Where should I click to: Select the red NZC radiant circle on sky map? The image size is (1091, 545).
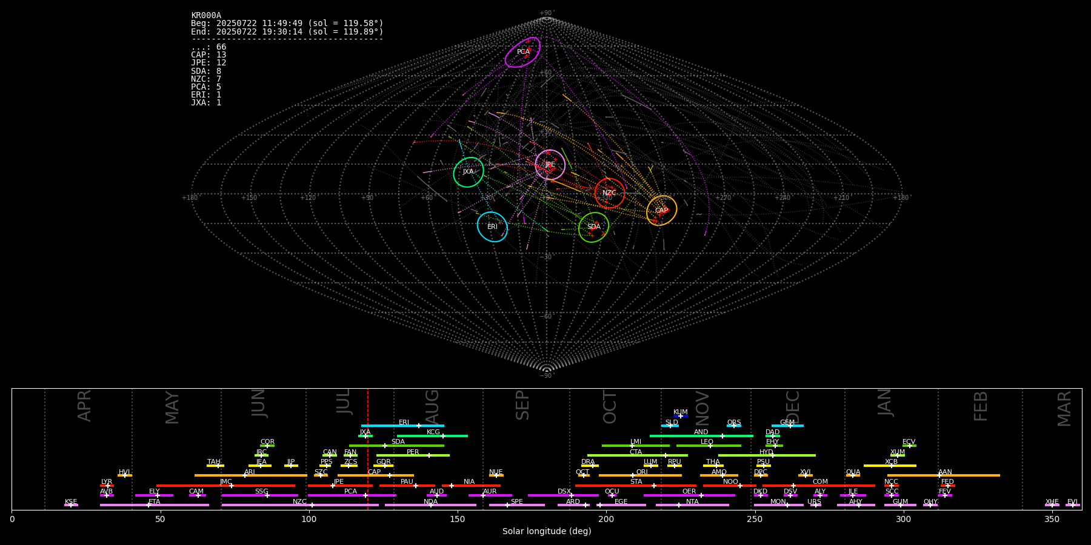[610, 193]
